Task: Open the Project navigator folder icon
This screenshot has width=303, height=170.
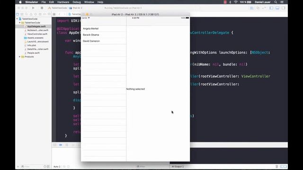Action: (x=18, y=14)
